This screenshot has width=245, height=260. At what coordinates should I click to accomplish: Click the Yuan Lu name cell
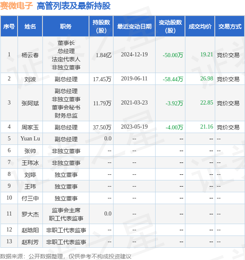[x=30, y=139]
